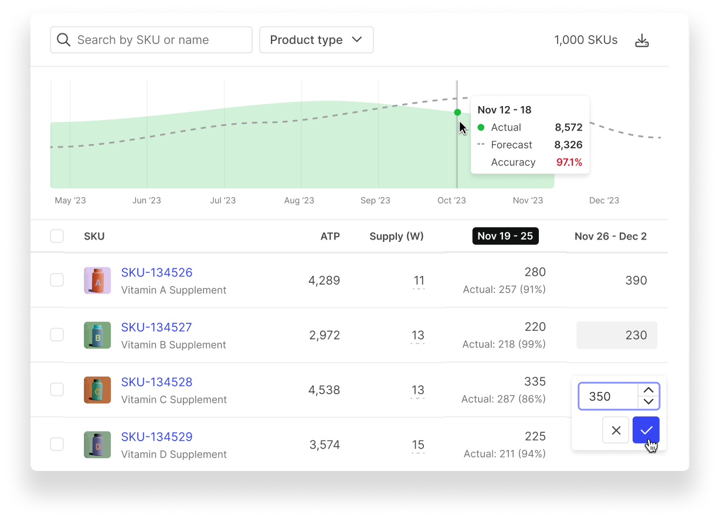This screenshot has width=720, height=519.
Task: Toggle the select-all SKU checkbox
Action: pyautogui.click(x=57, y=236)
